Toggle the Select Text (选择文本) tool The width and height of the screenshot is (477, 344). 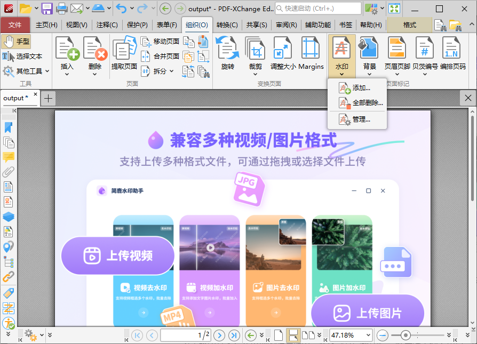pos(22,56)
